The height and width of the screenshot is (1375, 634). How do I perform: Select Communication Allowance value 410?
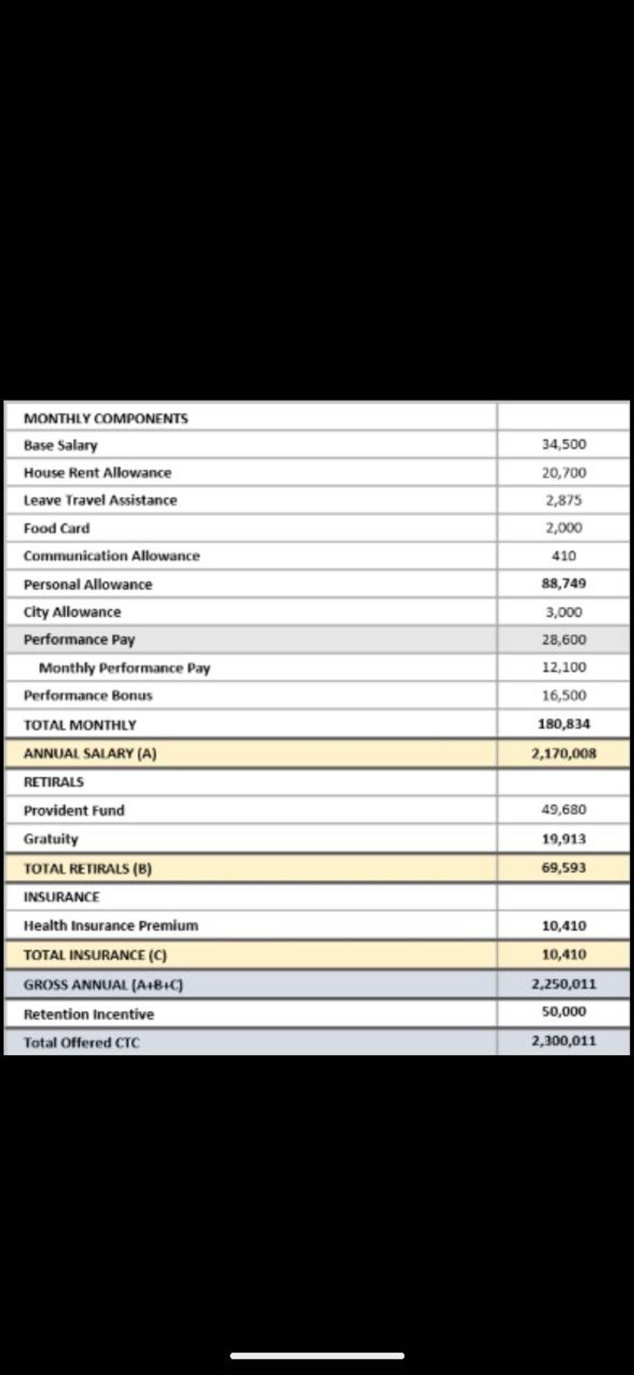(564, 556)
